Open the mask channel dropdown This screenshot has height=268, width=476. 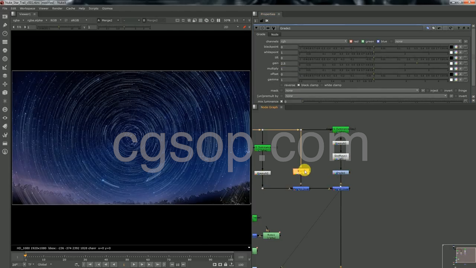[x=351, y=90]
